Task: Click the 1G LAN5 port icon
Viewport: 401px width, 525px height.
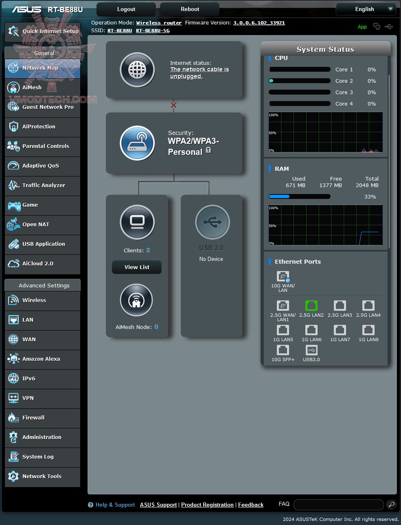Action: [x=283, y=330]
